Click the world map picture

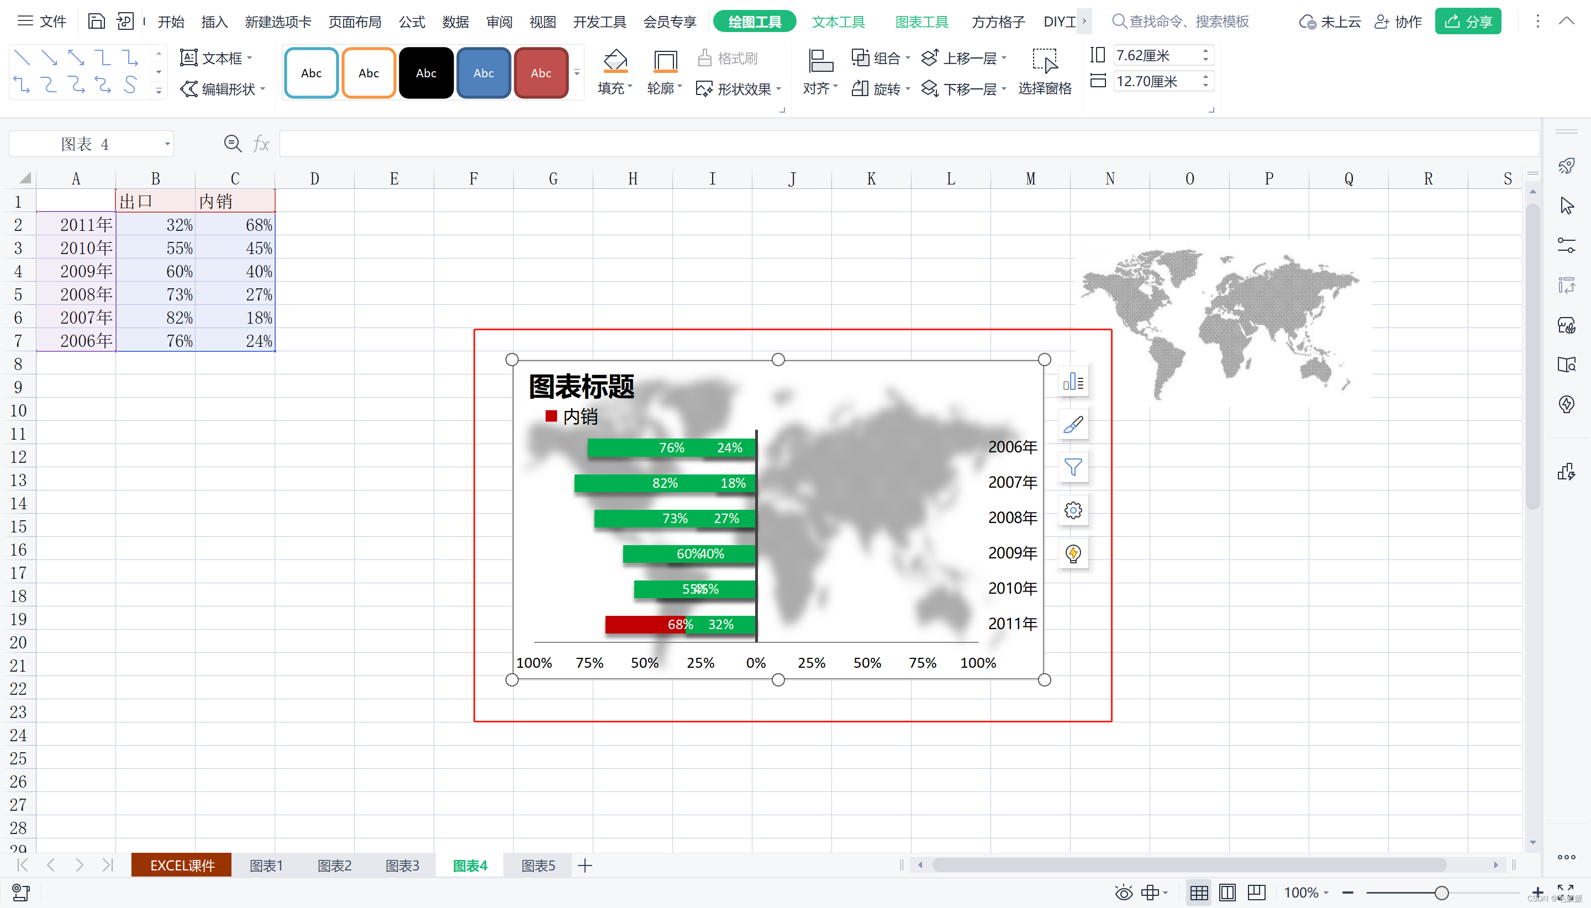click(1221, 324)
